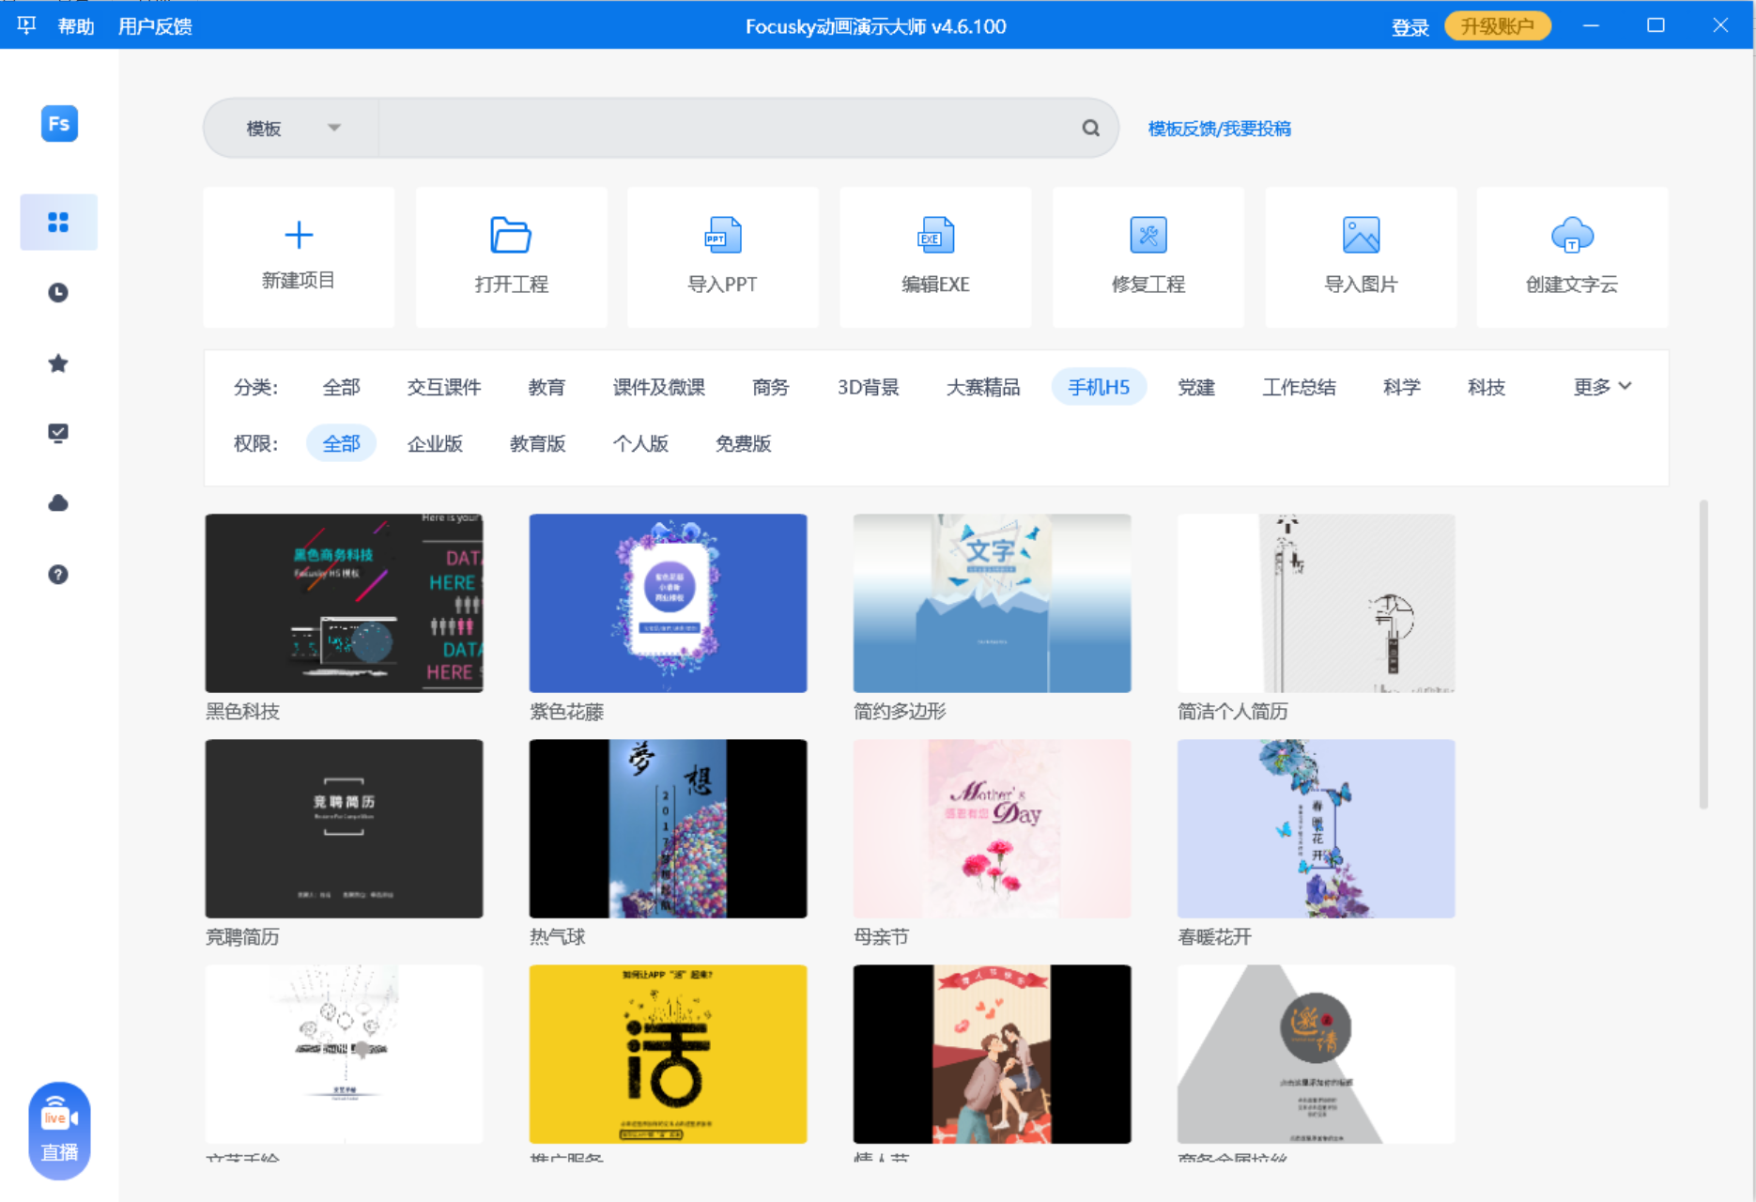Open the 帮助 menu
1756x1202 pixels.
click(x=76, y=26)
